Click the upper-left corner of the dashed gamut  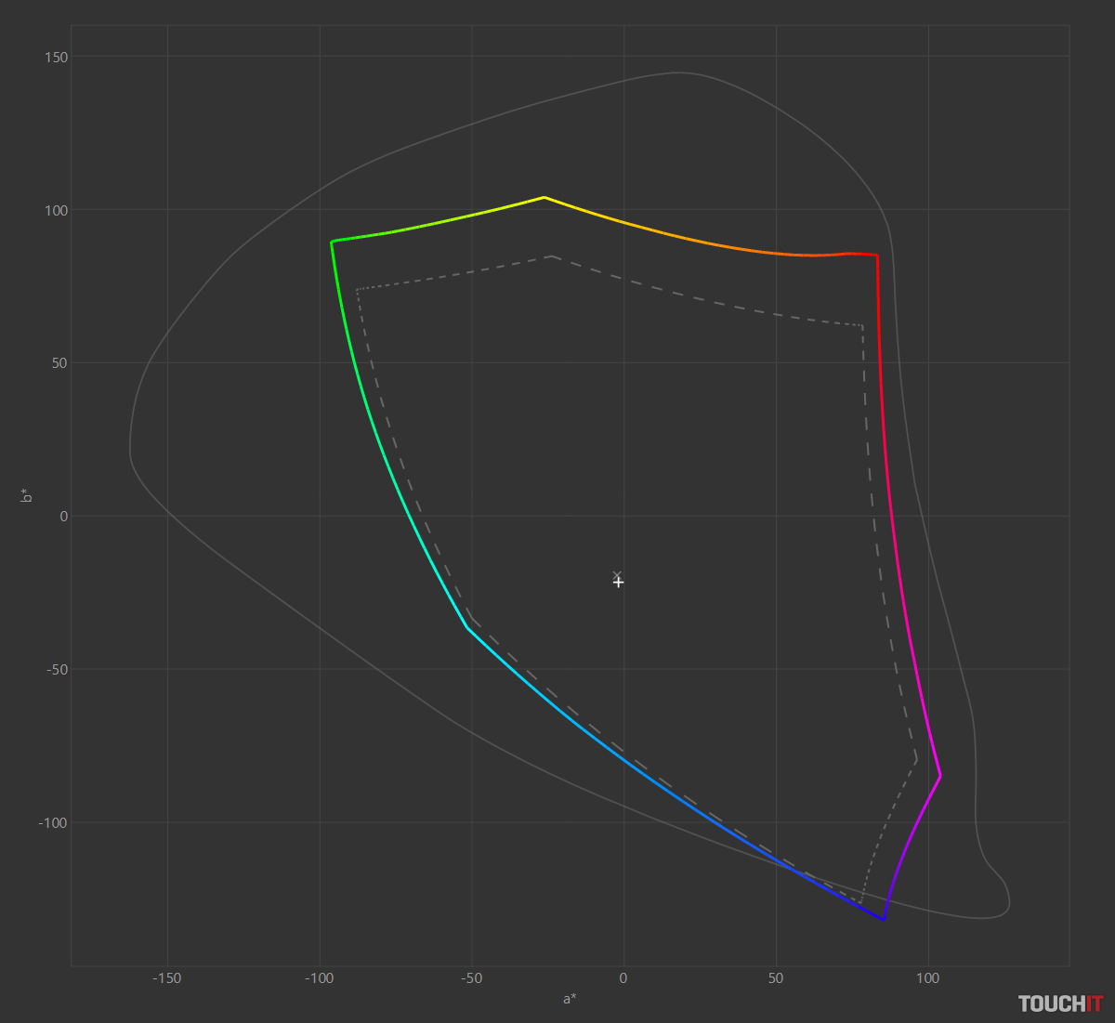[357, 290]
